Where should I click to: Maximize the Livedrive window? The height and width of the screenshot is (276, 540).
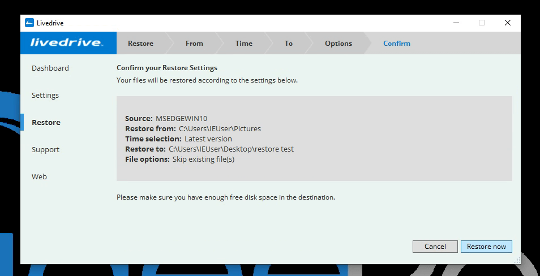point(482,23)
